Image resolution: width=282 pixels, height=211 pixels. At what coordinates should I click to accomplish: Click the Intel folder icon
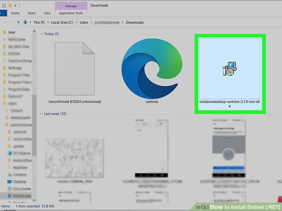pos(5,33)
